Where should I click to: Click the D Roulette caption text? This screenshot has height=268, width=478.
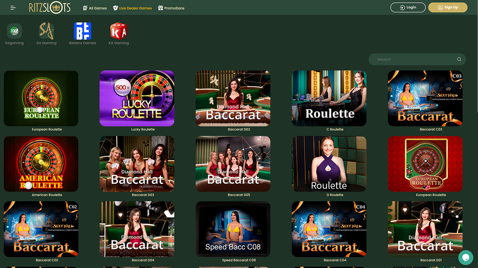click(x=335, y=195)
